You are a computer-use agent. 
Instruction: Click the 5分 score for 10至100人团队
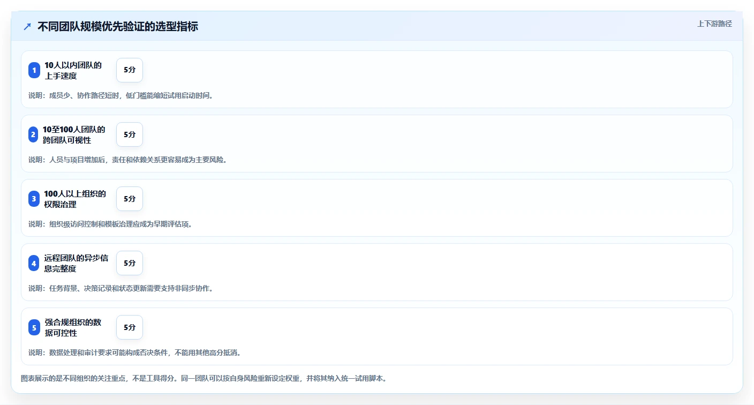(130, 134)
